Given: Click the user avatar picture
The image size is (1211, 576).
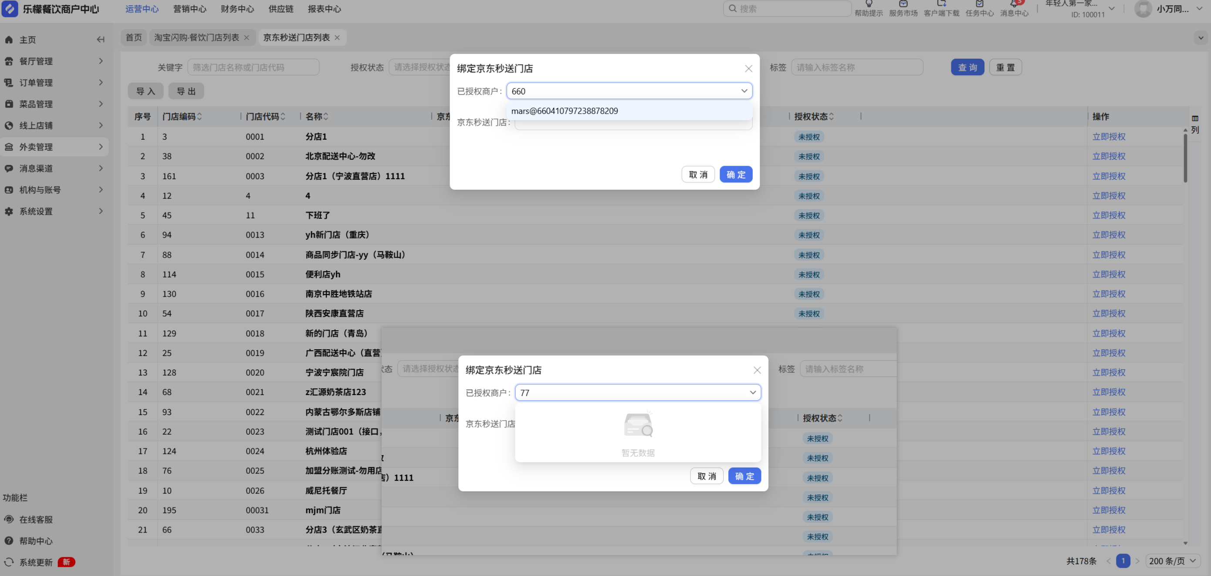Looking at the screenshot, I should tap(1143, 9).
